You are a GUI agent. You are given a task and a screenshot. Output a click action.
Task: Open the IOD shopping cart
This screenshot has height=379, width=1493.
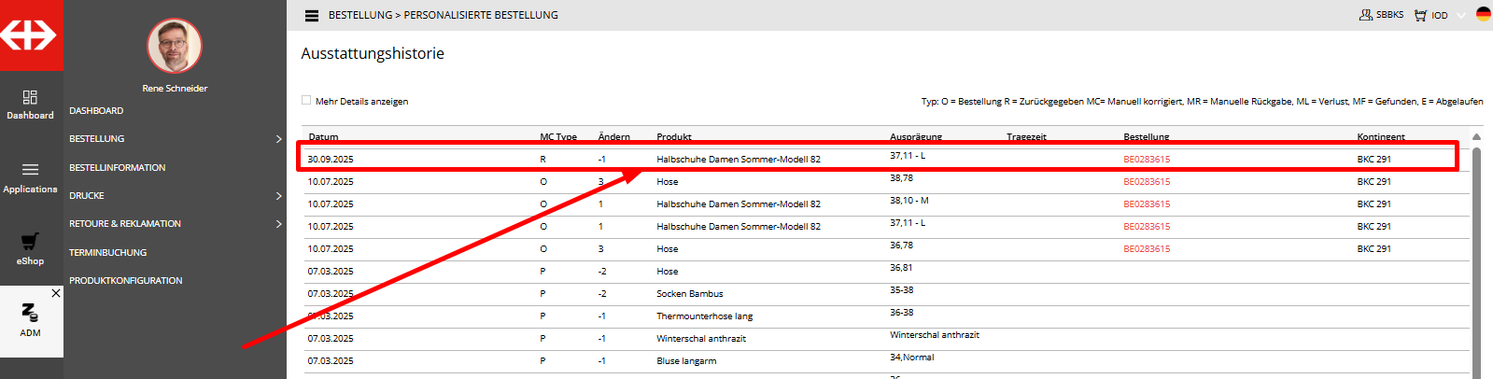pos(1421,15)
